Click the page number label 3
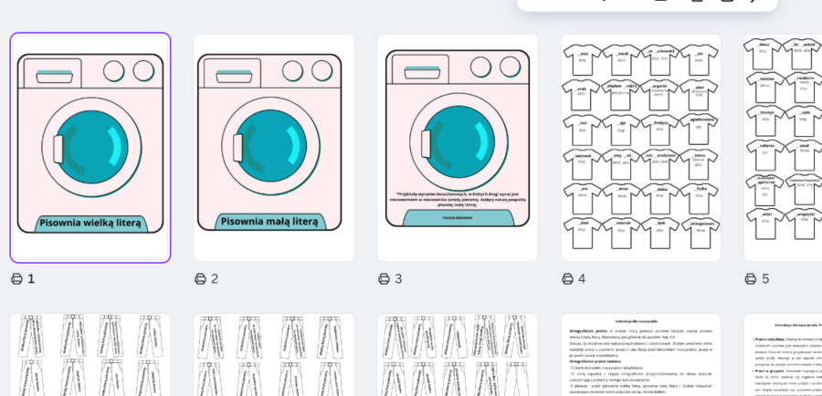 tap(398, 279)
